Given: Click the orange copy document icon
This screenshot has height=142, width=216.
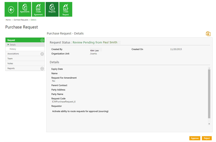Looking at the screenshot, I should coord(208,34).
